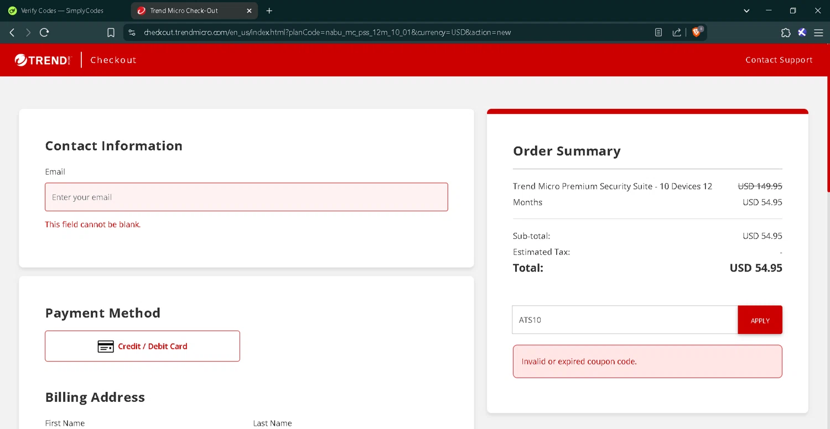Click the coupon code field with ATS10
The height and width of the screenshot is (429, 830).
(x=625, y=320)
